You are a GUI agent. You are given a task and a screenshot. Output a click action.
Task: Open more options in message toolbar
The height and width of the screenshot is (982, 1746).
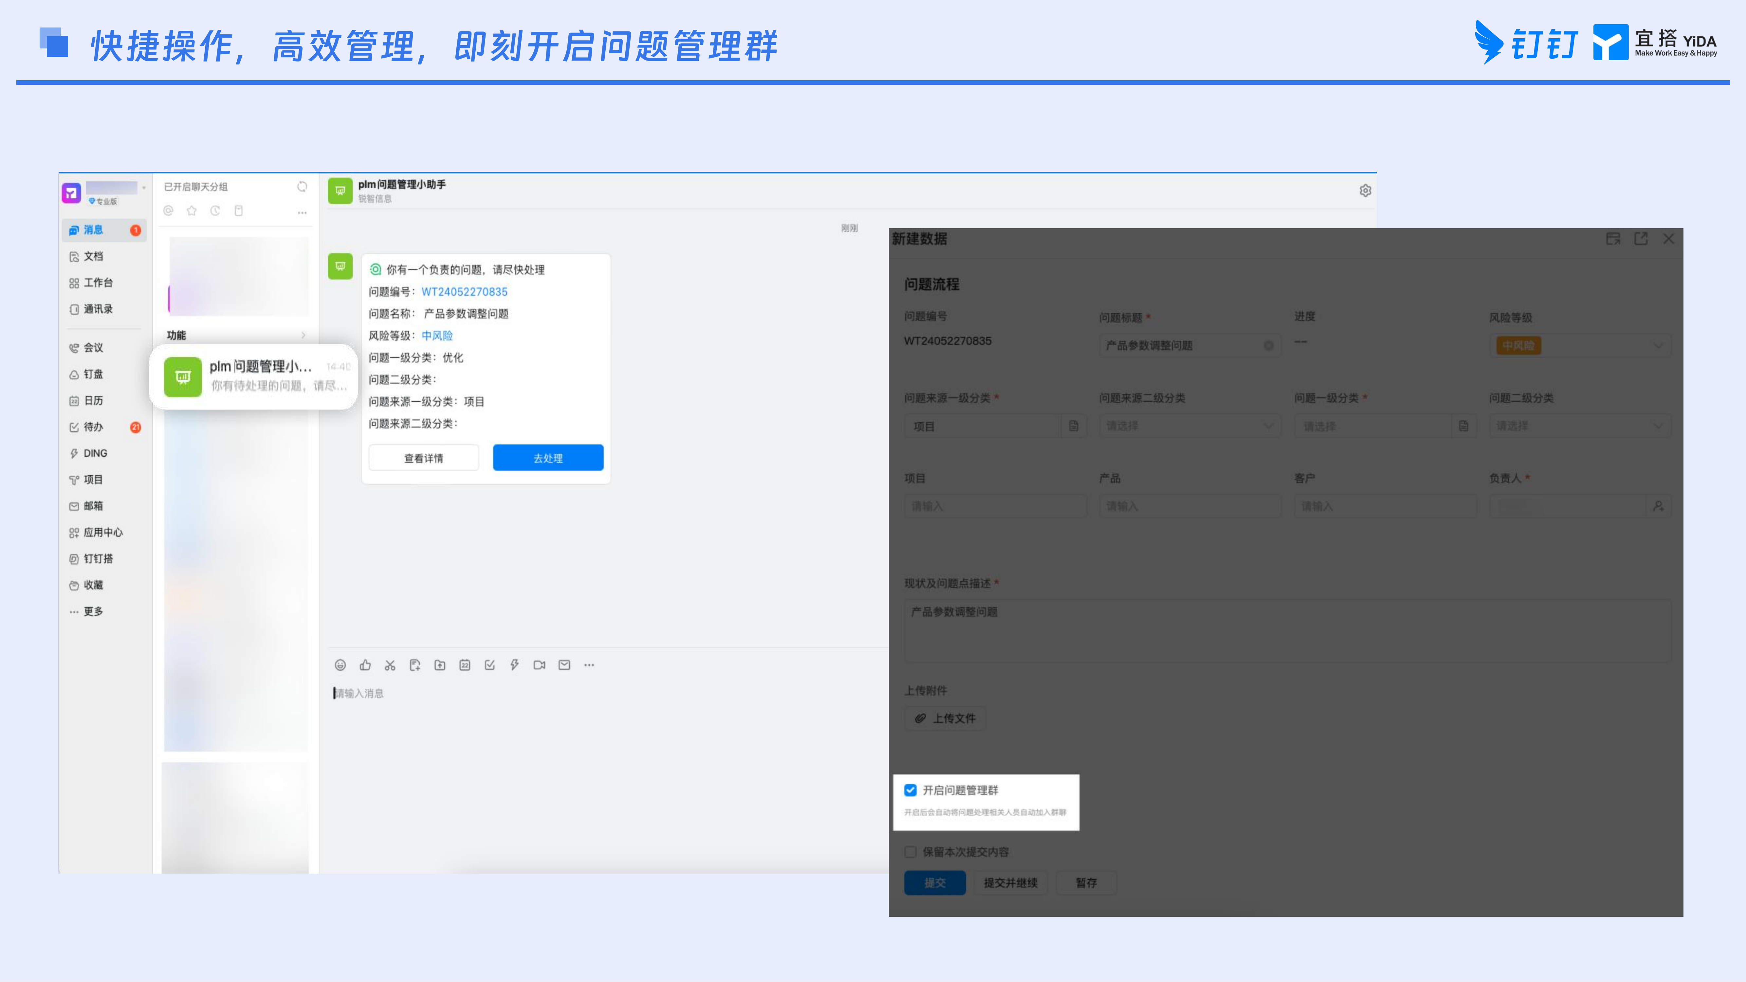pos(589,665)
